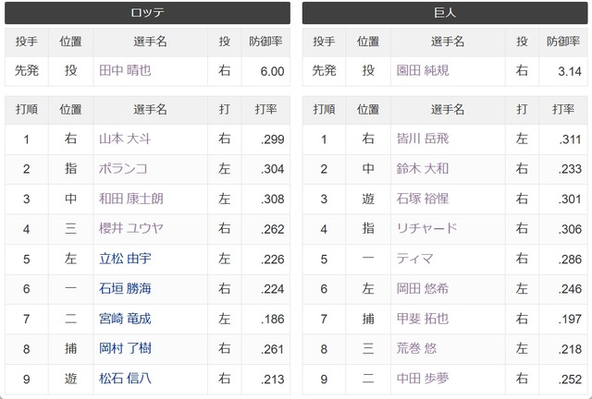The image size is (592, 399).
Task: Open 岡村 了樹 catcher link
Action: pyautogui.click(x=125, y=348)
